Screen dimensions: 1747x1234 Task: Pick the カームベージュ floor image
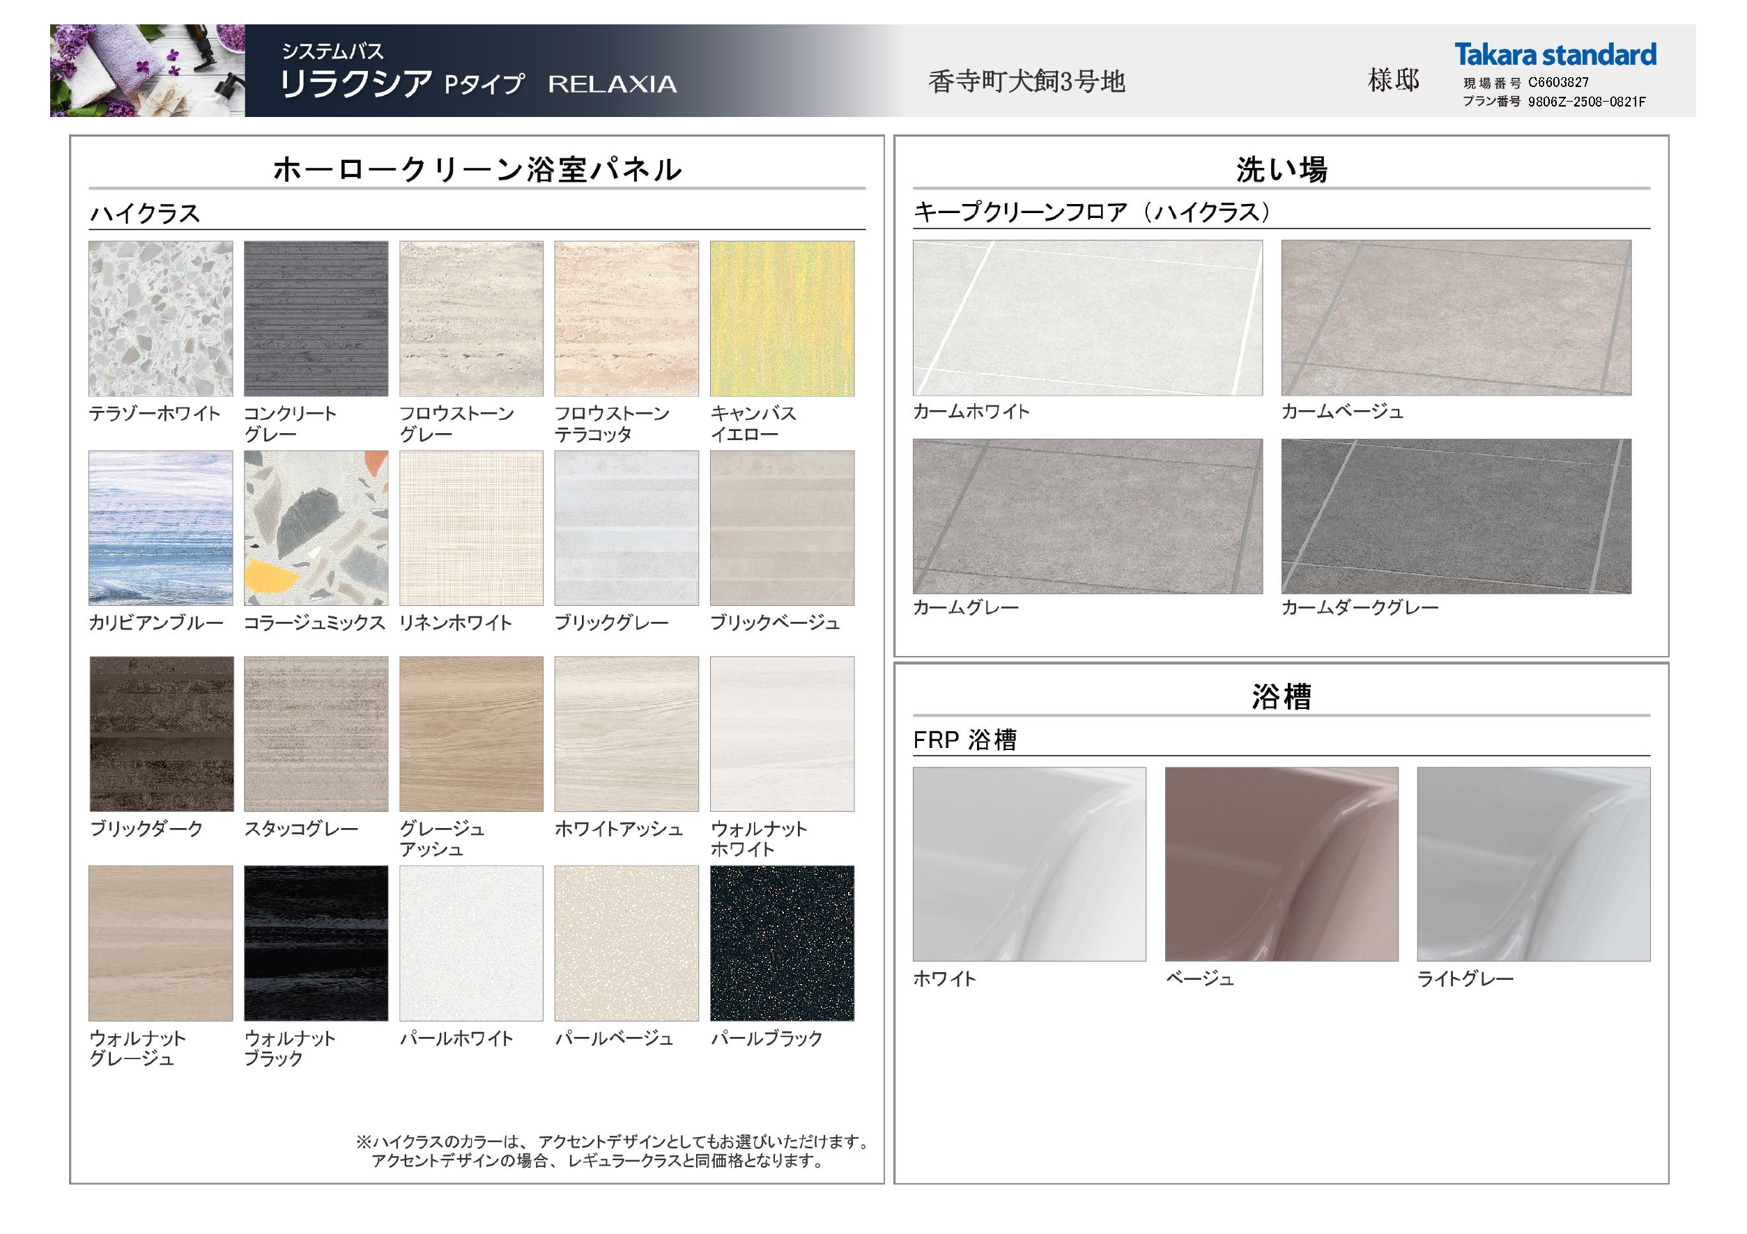(x=1456, y=318)
